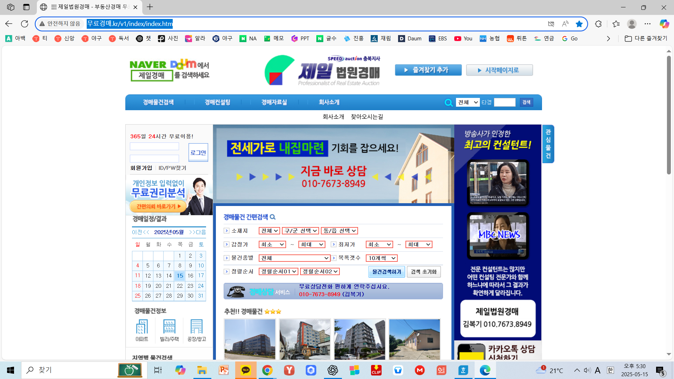
Task: Open KakaoTalk from the taskbar
Action: click(246, 370)
